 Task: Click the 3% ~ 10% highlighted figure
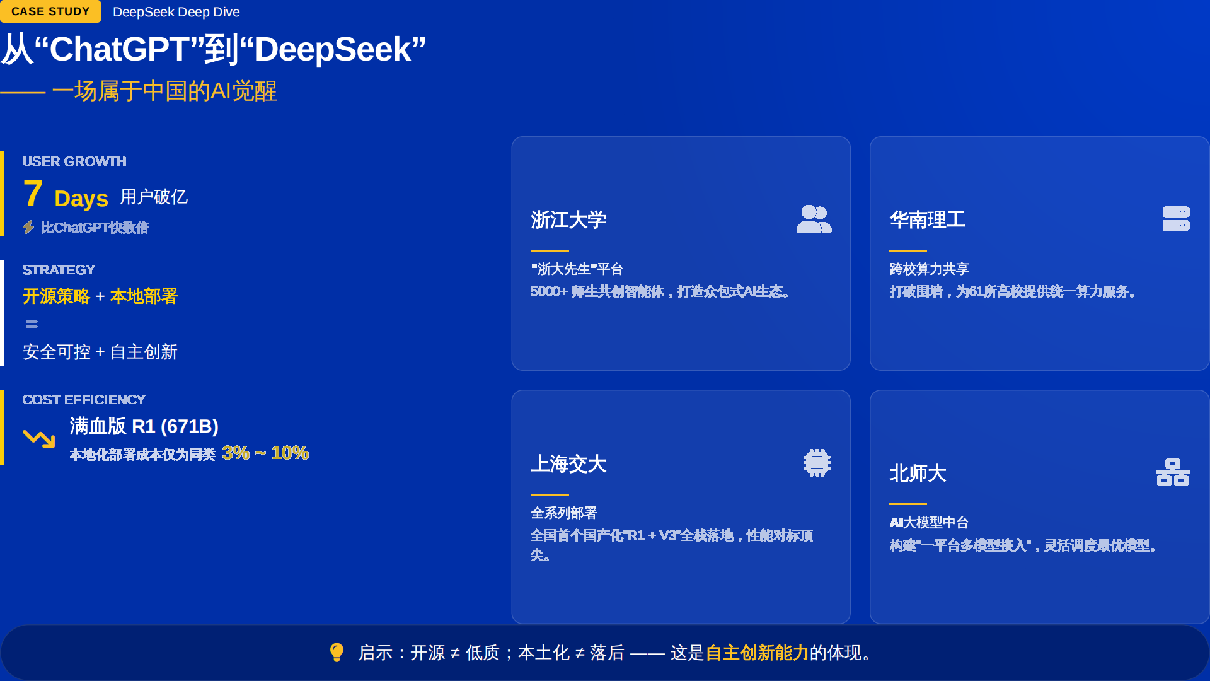click(265, 453)
